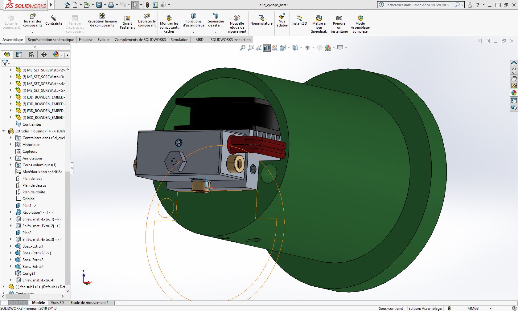Rebuild the model with the traffic light icon
This screenshot has width=518, height=311.
coord(147,5)
